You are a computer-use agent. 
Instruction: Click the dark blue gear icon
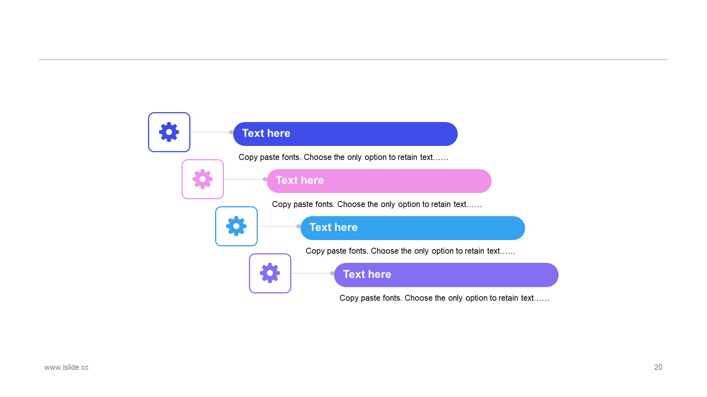coord(169,132)
